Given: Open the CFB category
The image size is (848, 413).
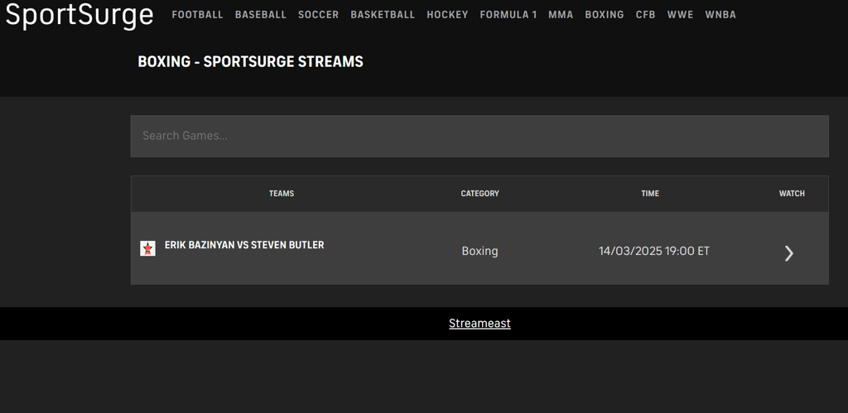Looking at the screenshot, I should [646, 15].
